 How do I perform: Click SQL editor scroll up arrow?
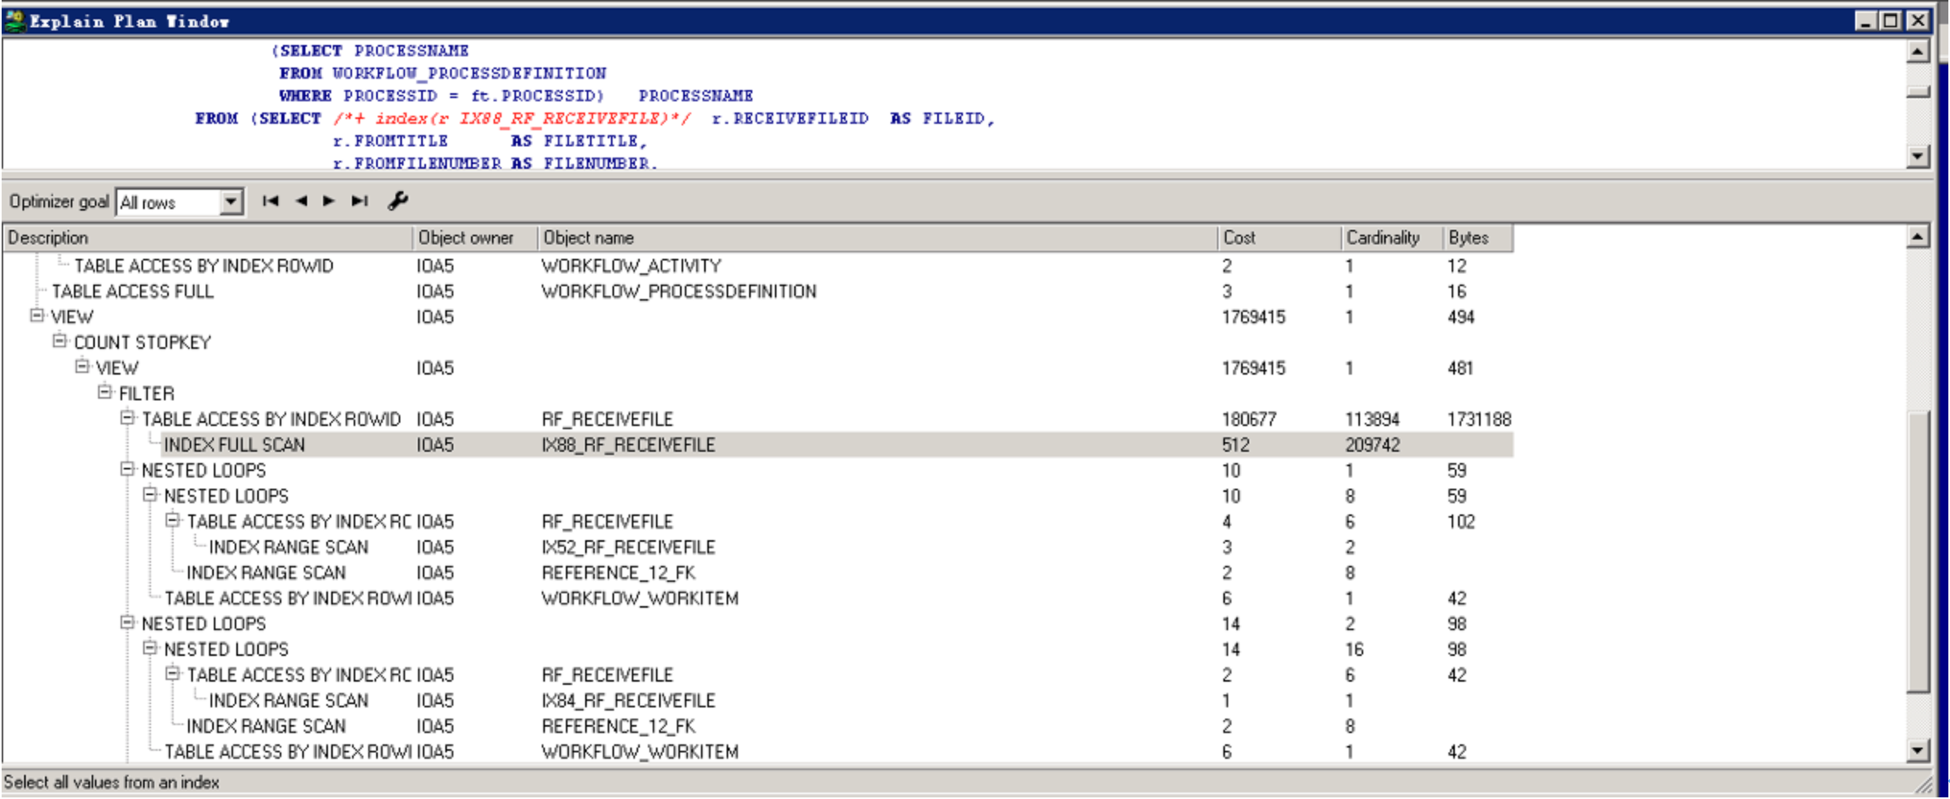pos(1918,51)
